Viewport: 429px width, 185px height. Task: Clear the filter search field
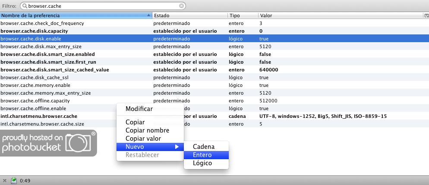182,6
